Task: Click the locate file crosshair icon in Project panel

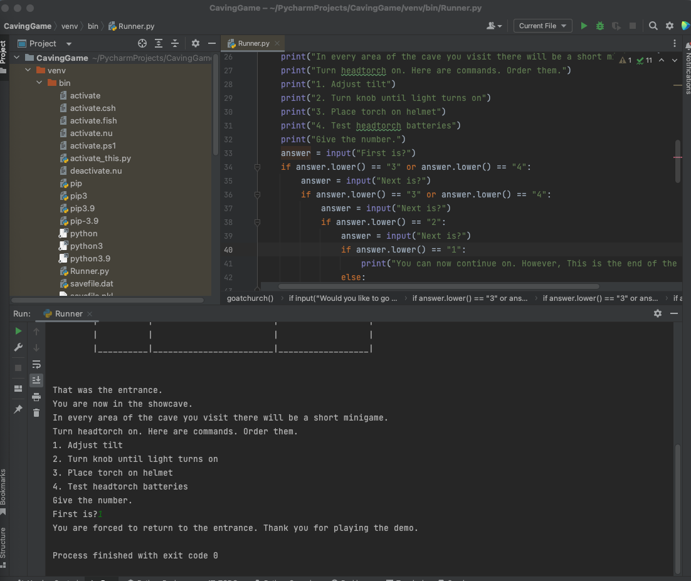Action: (x=142, y=43)
